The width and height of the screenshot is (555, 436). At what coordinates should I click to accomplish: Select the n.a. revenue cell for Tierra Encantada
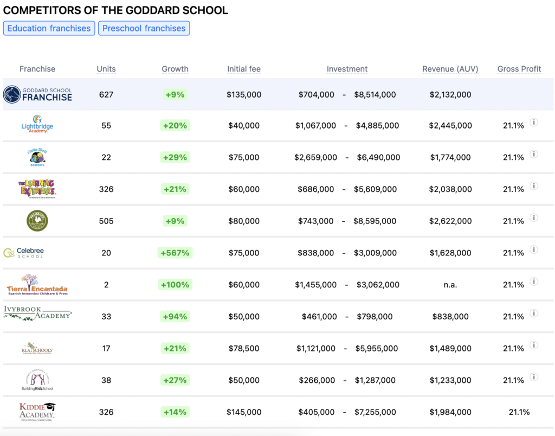tap(450, 285)
